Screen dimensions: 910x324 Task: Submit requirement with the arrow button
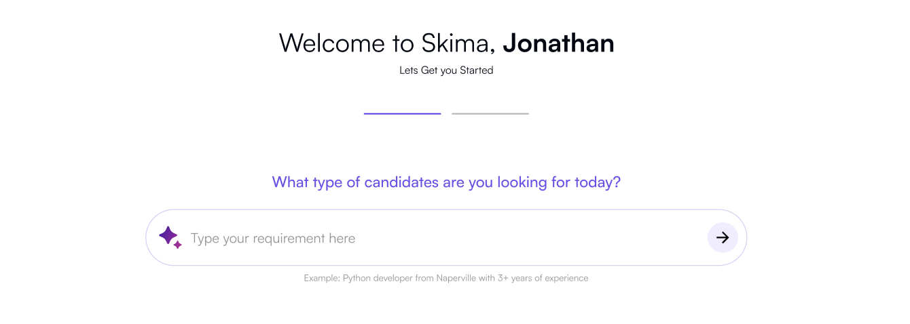pos(723,238)
